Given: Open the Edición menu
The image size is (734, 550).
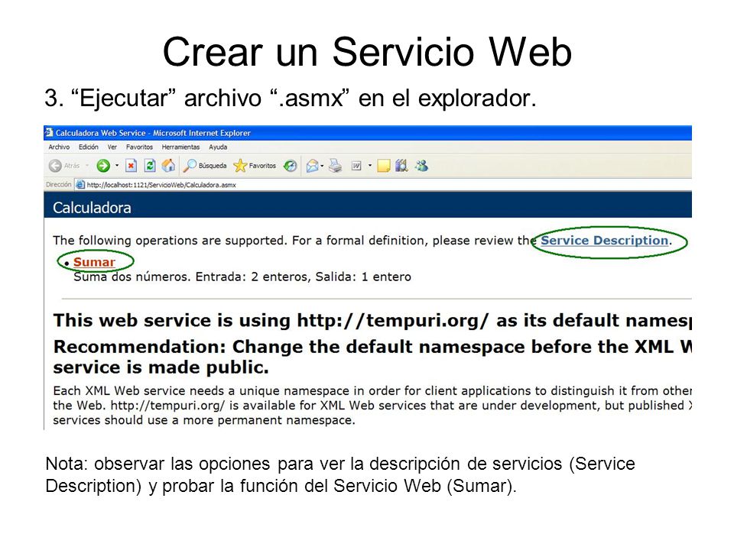Looking at the screenshot, I should pyautogui.click(x=89, y=147).
